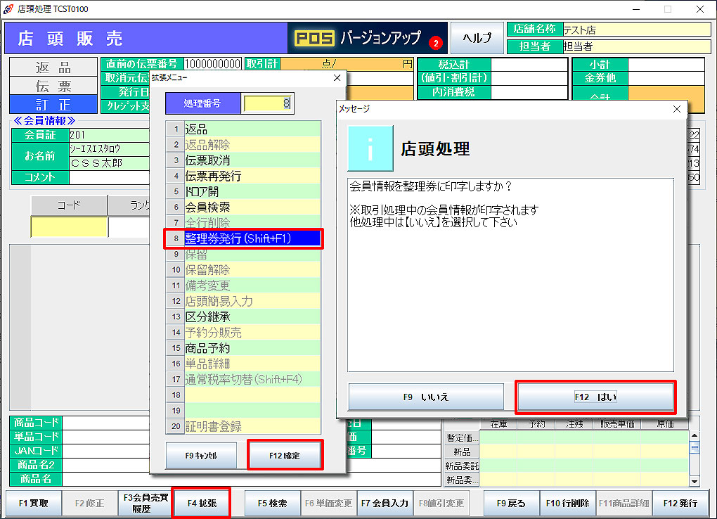
Task: Select 整理券発行 (Shift+F1) menu entry
Action: coord(243,238)
